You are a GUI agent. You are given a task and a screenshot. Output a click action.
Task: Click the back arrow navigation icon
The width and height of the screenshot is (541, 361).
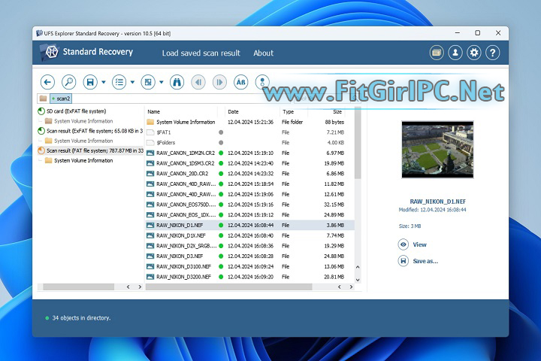coord(47,82)
